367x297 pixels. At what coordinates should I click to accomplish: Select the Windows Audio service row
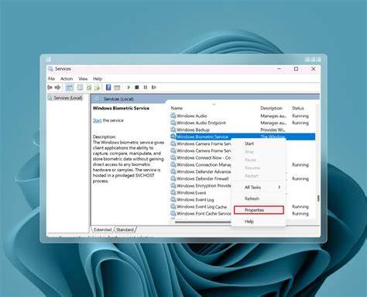click(x=242, y=116)
